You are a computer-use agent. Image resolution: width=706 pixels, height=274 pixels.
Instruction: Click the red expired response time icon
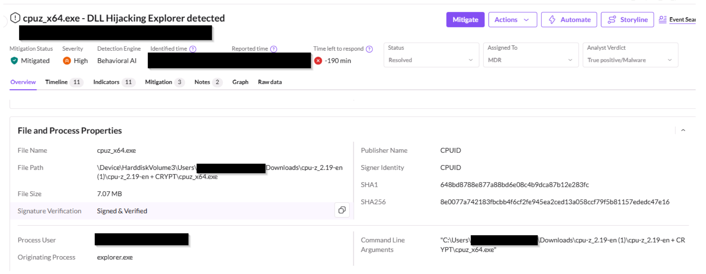coord(318,61)
